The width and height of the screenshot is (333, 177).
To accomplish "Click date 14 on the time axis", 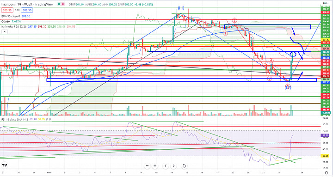I will pyautogui.click(x=172, y=173).
